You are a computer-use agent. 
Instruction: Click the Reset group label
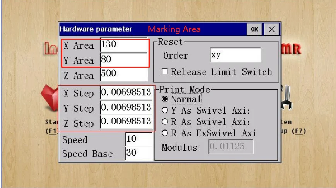171,42
